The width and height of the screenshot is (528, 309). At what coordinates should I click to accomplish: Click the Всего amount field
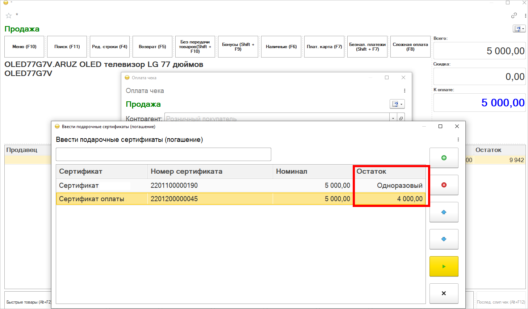(x=479, y=51)
